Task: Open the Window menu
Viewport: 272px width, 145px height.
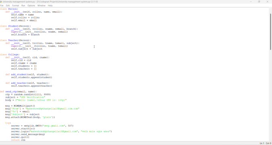Action: [x=41, y=6]
